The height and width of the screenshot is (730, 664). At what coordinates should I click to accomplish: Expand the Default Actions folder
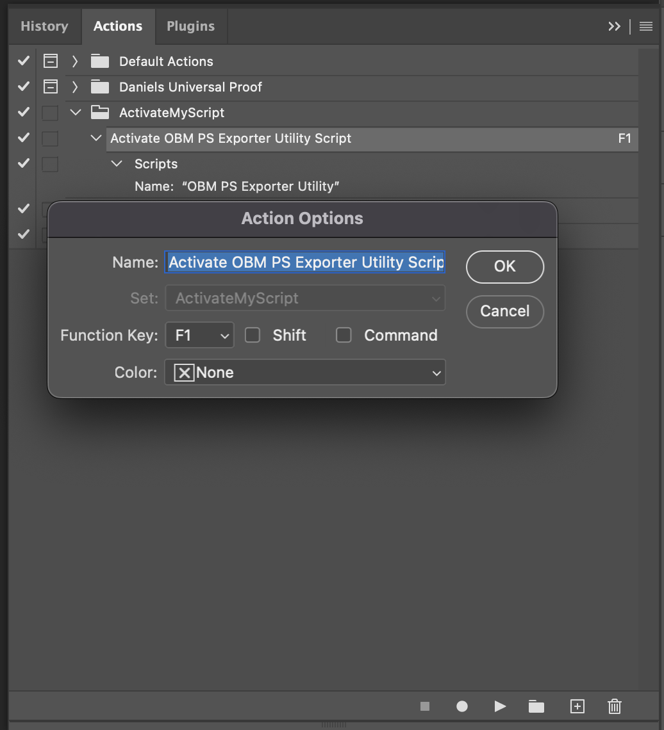[x=75, y=61]
